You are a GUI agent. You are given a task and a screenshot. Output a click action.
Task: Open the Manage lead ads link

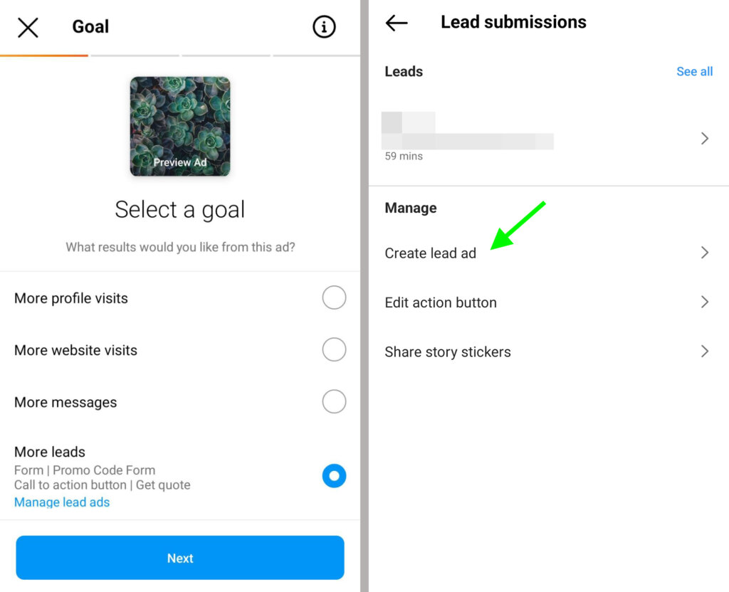62,502
